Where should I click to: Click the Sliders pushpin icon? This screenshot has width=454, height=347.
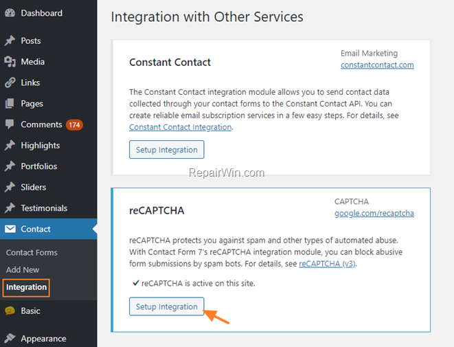(x=10, y=187)
